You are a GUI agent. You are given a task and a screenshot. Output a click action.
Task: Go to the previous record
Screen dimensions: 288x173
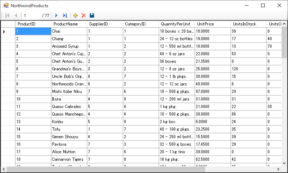[16, 15]
